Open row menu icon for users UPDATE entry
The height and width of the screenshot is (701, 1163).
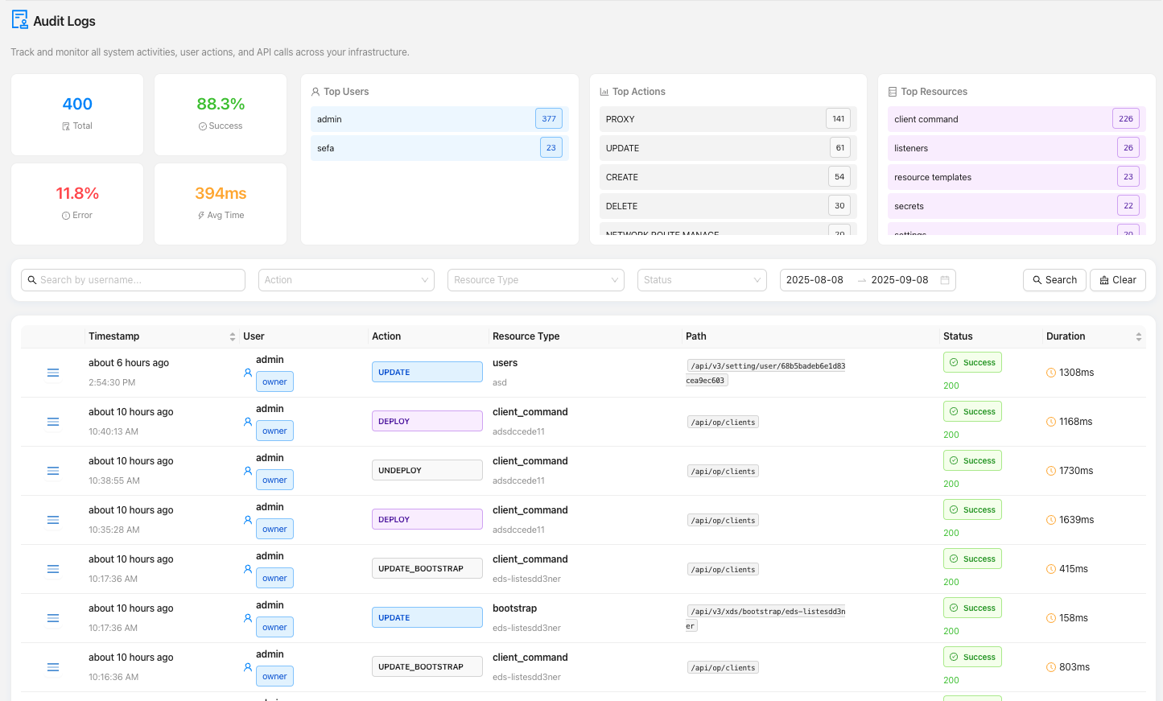coord(53,373)
